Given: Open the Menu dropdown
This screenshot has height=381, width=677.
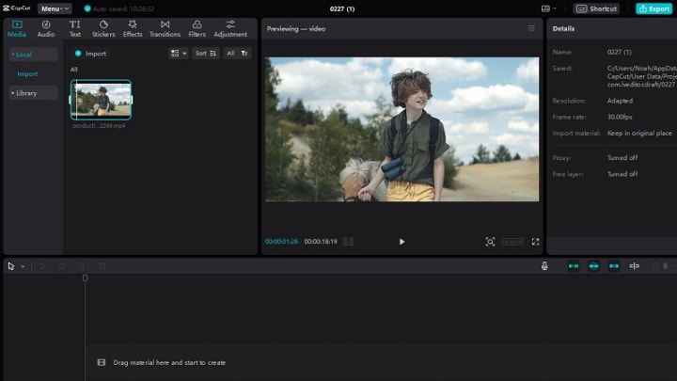Looking at the screenshot, I should [x=55, y=8].
